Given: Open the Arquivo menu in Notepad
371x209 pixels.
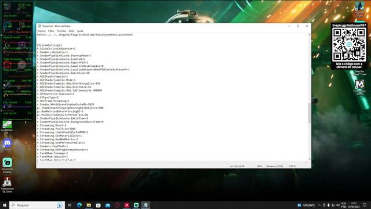Looking at the screenshot, I should [41, 31].
